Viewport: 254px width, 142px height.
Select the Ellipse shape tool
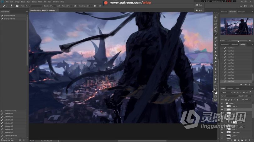pyautogui.click(x=215, y=76)
